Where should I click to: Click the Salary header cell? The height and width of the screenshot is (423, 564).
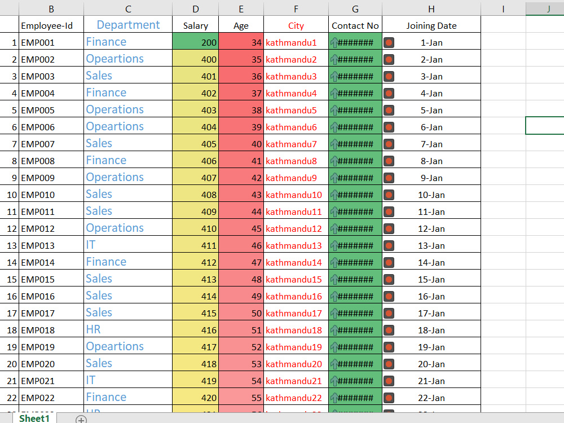195,25
